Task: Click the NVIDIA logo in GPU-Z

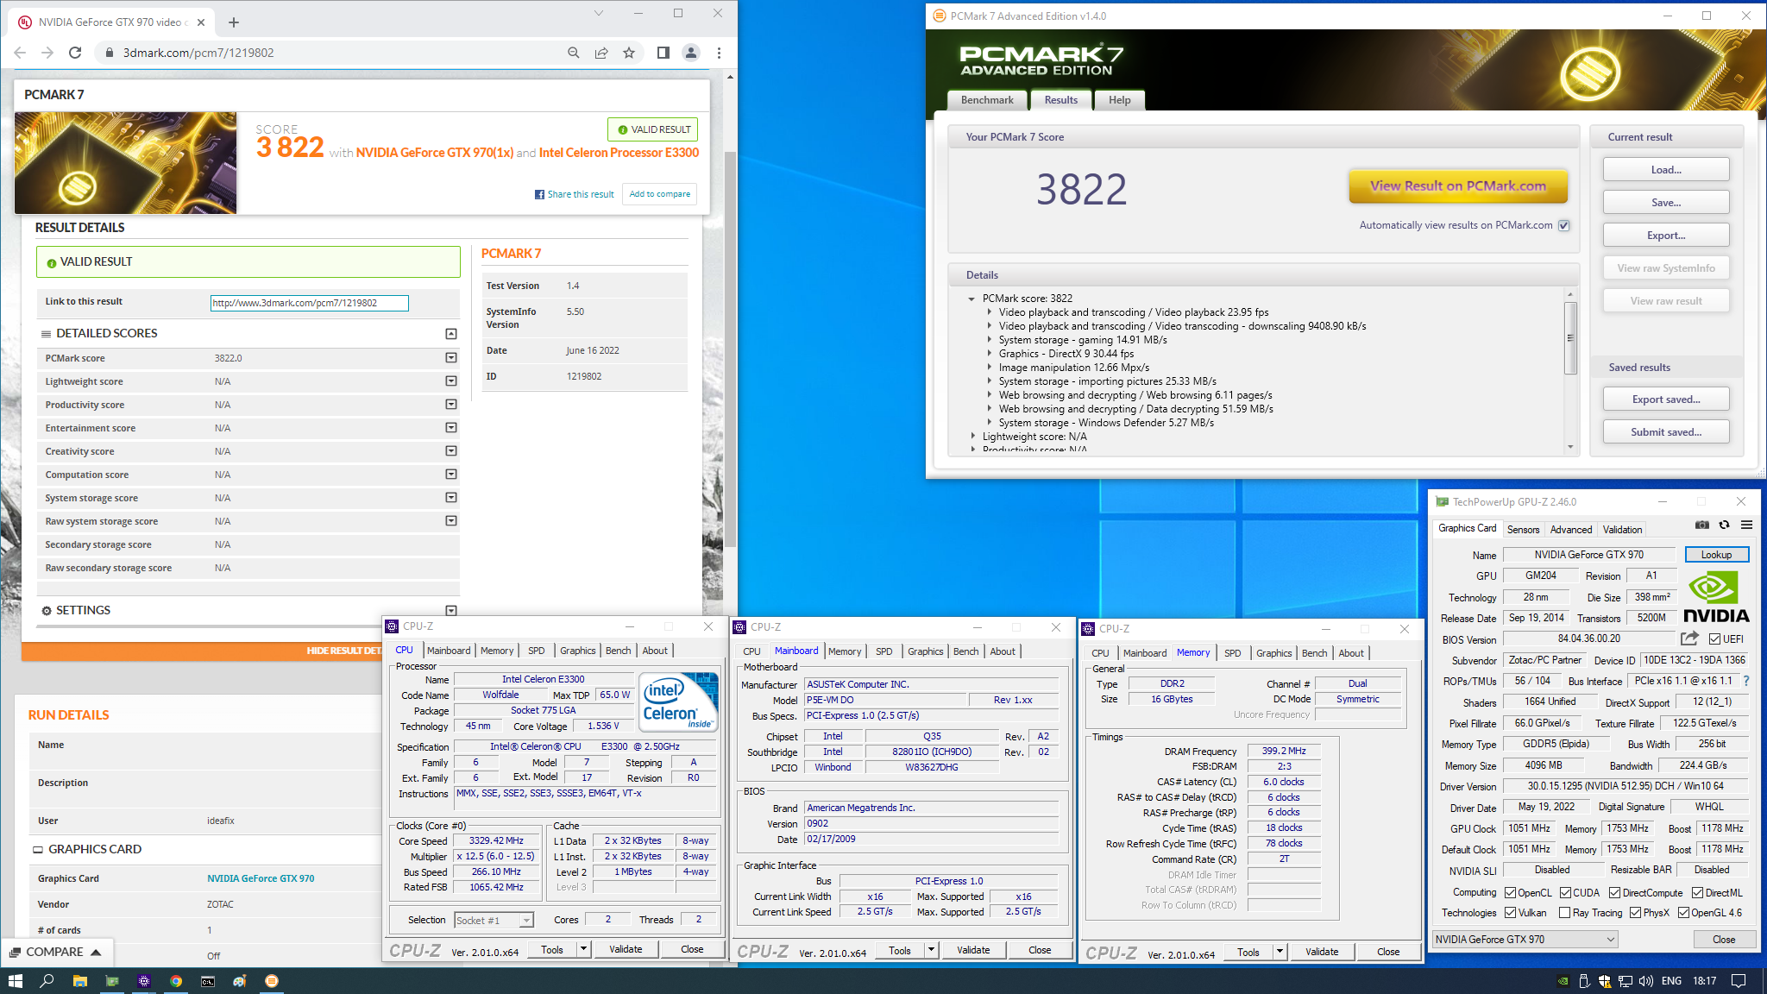Action: click(1716, 597)
